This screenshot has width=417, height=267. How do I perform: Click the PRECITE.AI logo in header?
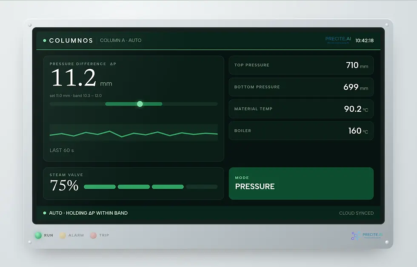(338, 40)
